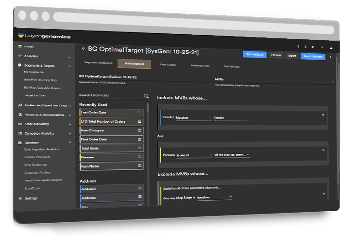Click the Audiences music-note icon
347x246 pixels.
pyautogui.click(x=20, y=105)
